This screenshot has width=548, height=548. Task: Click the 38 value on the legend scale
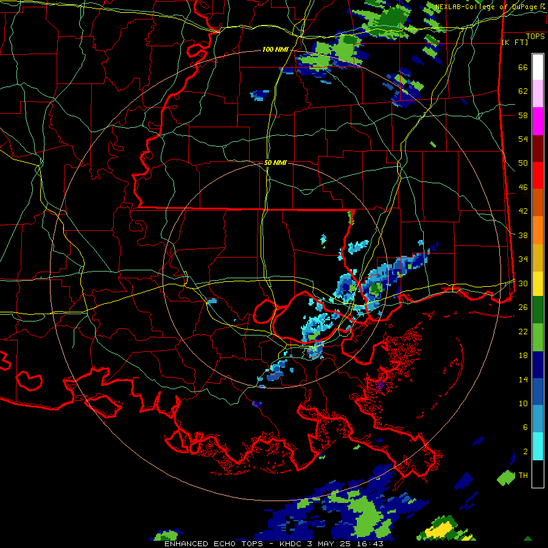coord(523,236)
